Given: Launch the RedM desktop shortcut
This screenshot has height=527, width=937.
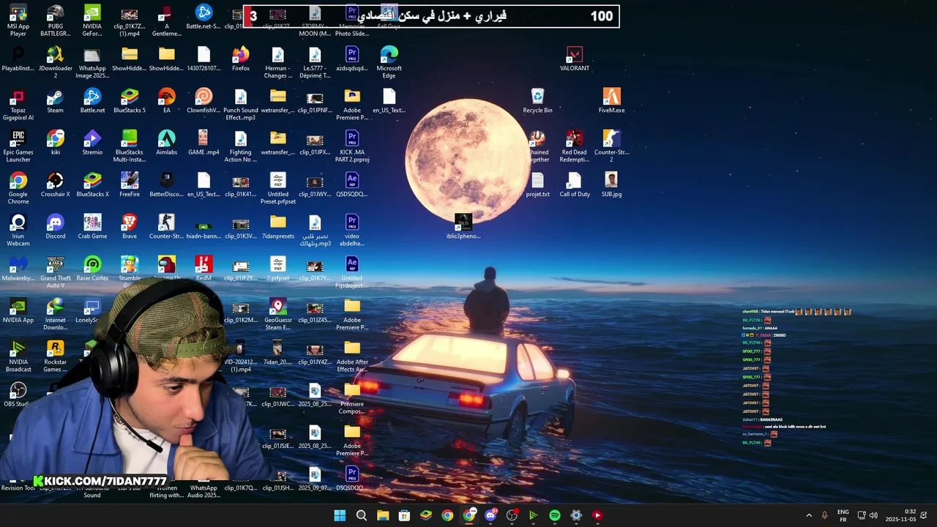Looking at the screenshot, I should 204,269.
